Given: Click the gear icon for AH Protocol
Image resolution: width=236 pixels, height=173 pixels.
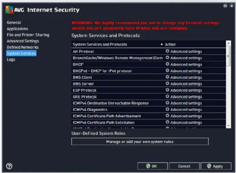Looking at the screenshot, I should point(167,51).
